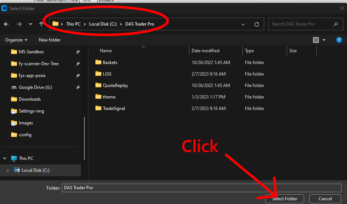Viewport: 347px width, 204px height.
Task: Click the MS-Sandbox folder icon
Action: coord(14,52)
